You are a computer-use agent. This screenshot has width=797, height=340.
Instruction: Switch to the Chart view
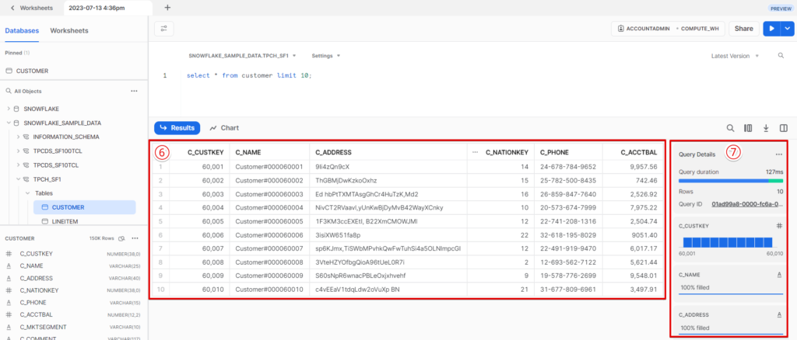[x=224, y=128]
